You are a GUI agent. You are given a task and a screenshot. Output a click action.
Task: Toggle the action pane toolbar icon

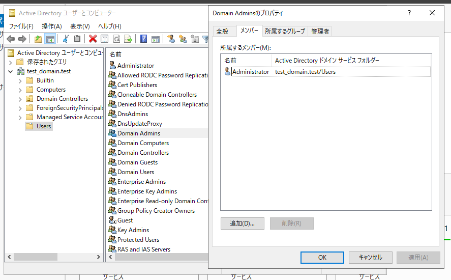pyautogui.click(x=156, y=39)
